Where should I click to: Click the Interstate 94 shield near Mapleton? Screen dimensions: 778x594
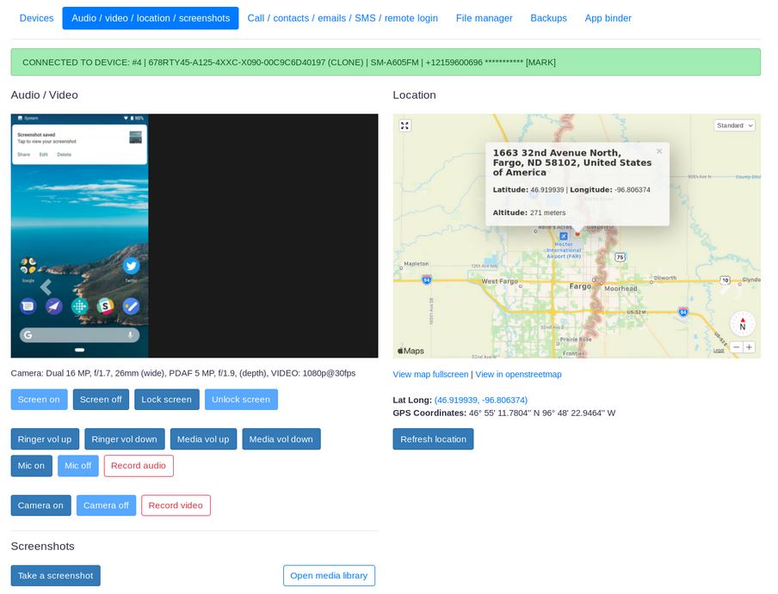pyautogui.click(x=426, y=280)
